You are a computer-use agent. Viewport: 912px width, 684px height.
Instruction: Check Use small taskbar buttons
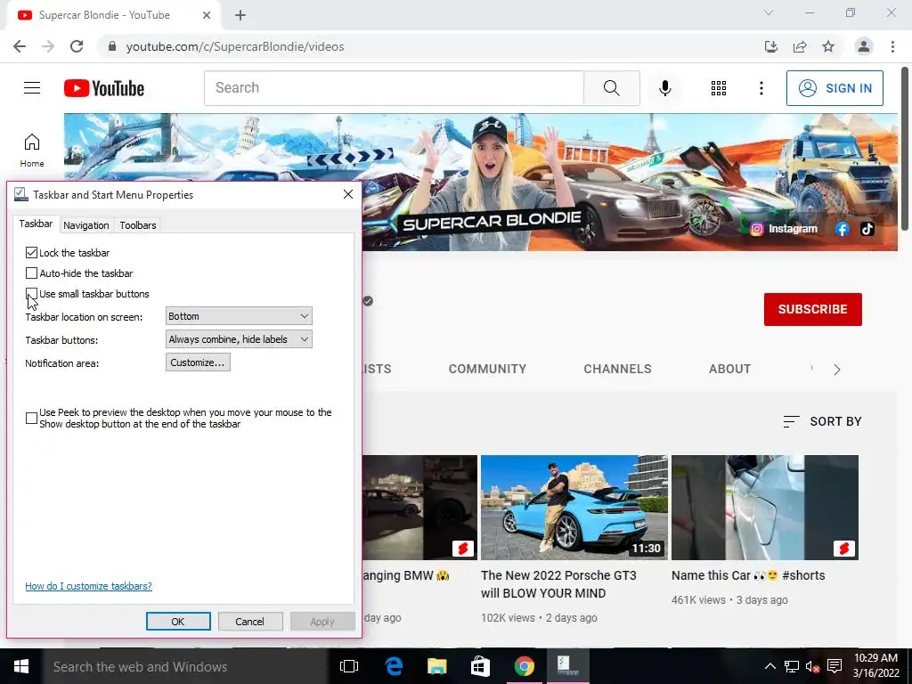[31, 294]
